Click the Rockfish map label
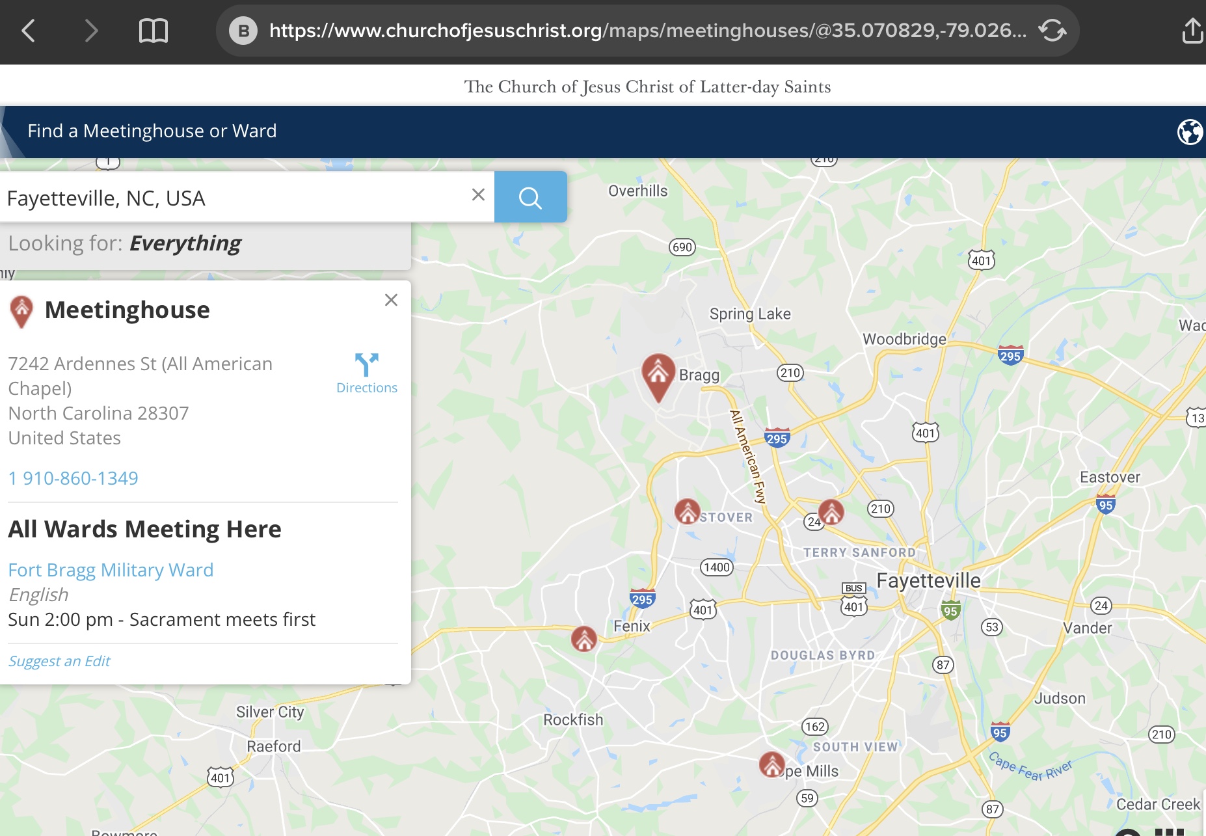This screenshot has width=1206, height=836. 573,720
